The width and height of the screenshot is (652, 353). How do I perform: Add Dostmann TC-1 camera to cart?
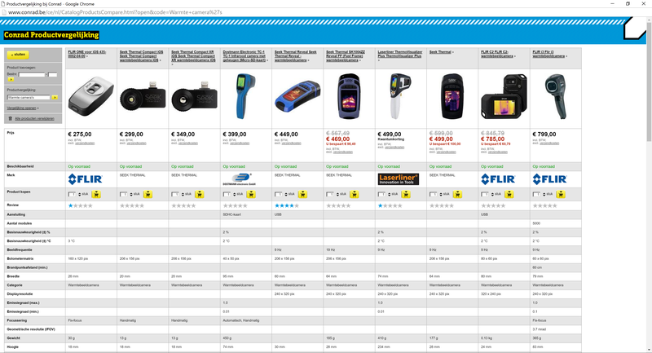click(x=251, y=195)
